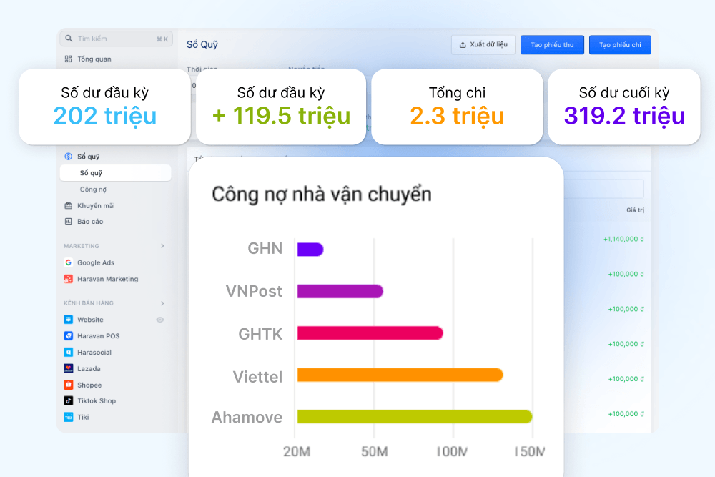Viewport: 715px width, 477px height.
Task: Click the Tổng quan grid icon
Action: click(69, 59)
